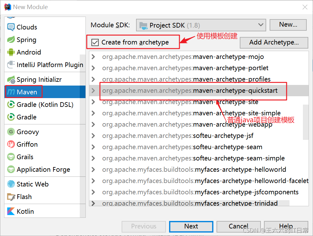Expand the softeu-archetype-seam node
This screenshot has height=236, width=313.
click(93, 147)
